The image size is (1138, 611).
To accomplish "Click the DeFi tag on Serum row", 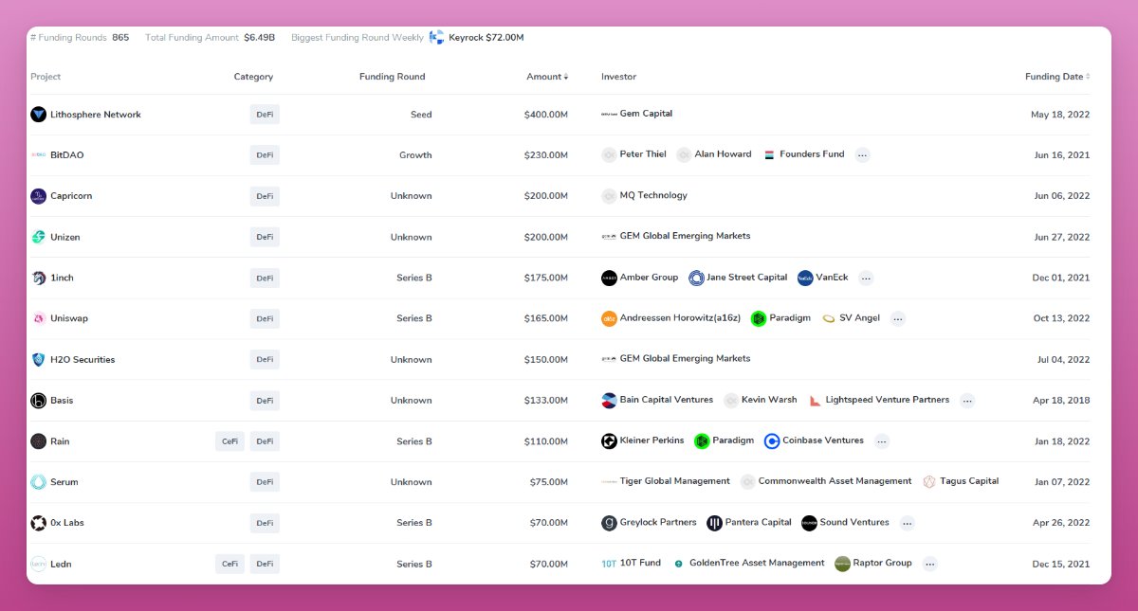I will [265, 482].
